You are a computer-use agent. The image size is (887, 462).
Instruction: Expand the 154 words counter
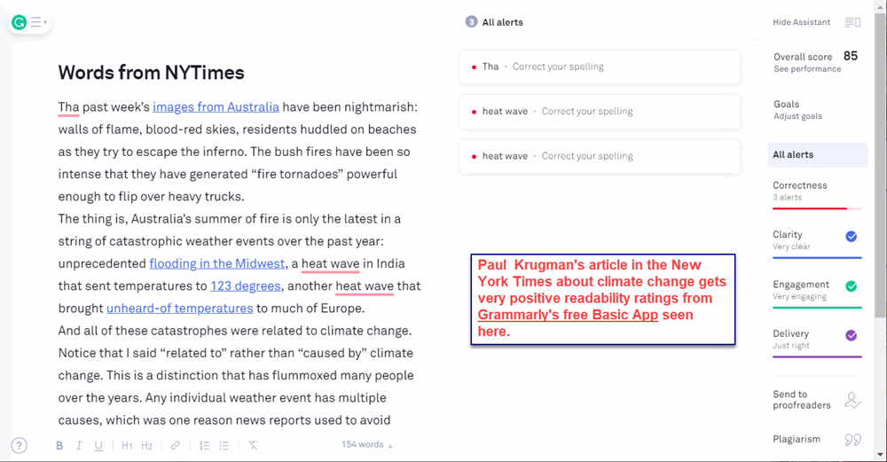[x=366, y=444]
